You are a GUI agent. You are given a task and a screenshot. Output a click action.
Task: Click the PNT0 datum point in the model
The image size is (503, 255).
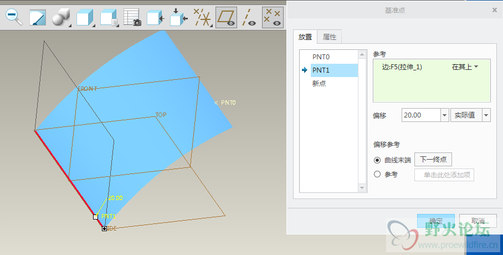(216, 103)
